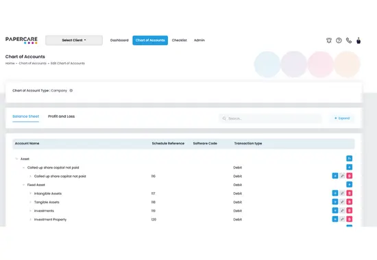Expand the schedule 116 child node
The width and height of the screenshot is (377, 260).
(x=30, y=177)
